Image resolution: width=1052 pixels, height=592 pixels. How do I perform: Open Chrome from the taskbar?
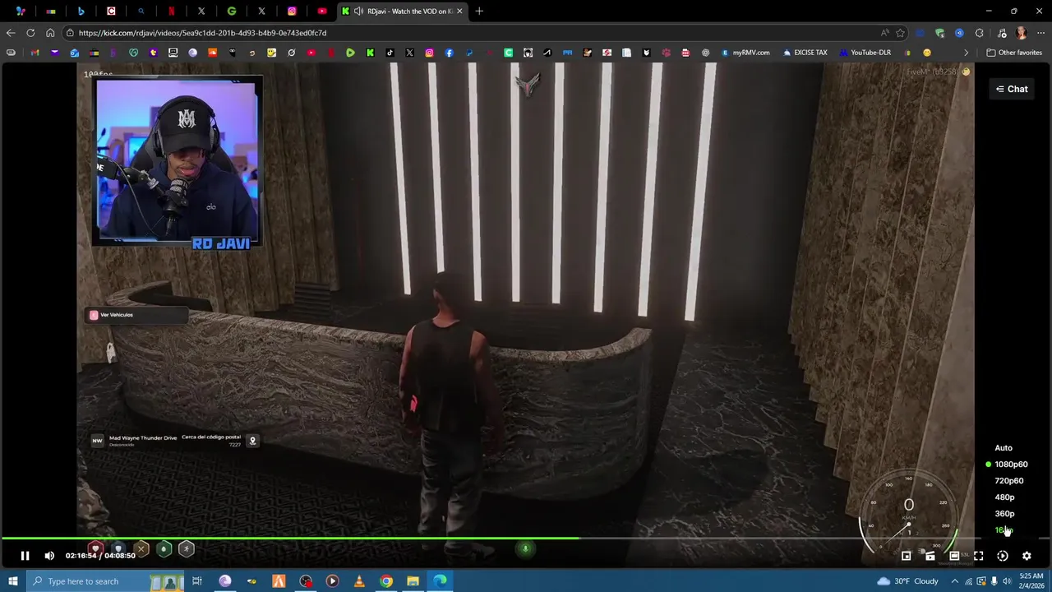pos(385,581)
